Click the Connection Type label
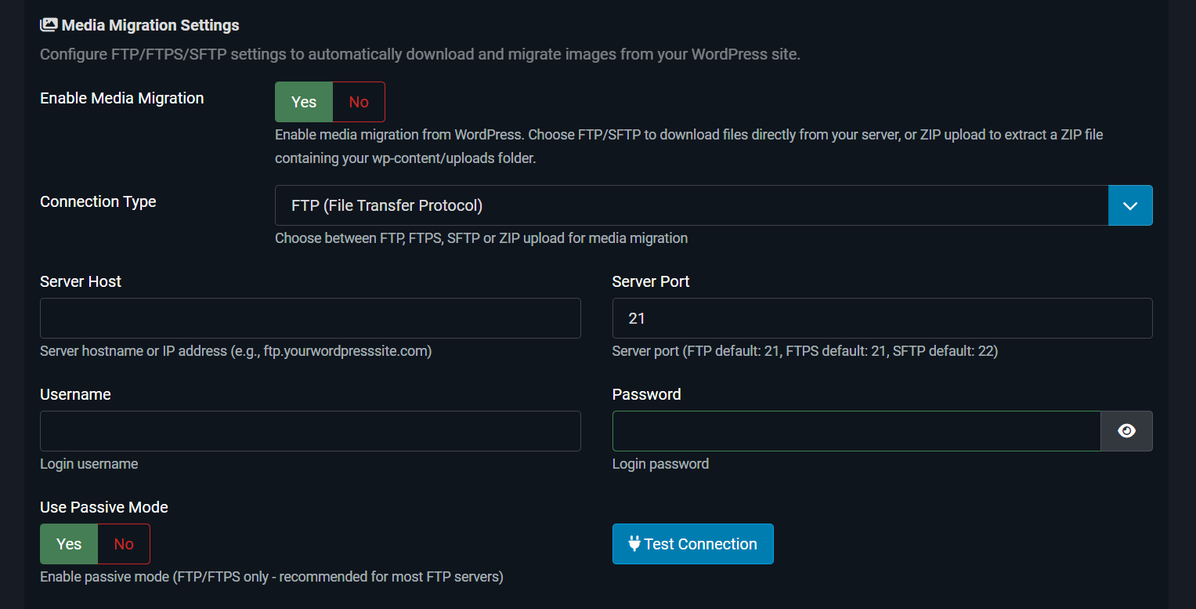 click(x=98, y=201)
